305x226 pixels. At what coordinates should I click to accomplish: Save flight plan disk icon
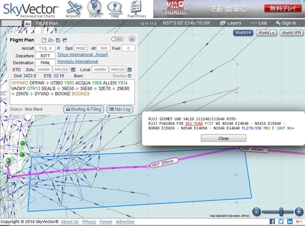click(58, 40)
